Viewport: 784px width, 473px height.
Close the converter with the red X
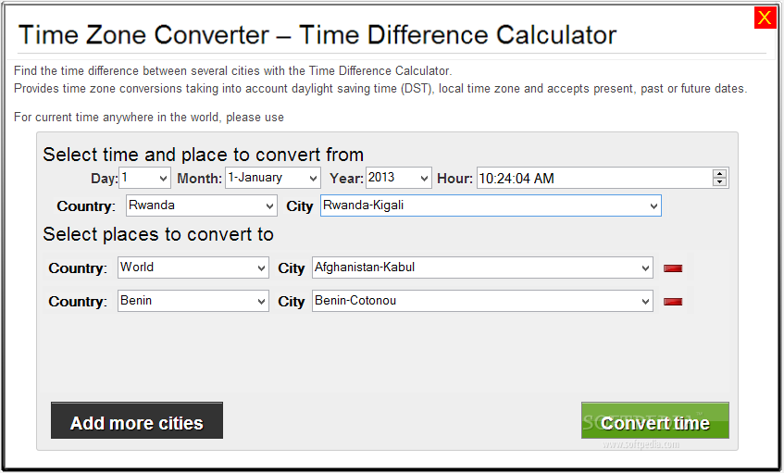pos(765,18)
